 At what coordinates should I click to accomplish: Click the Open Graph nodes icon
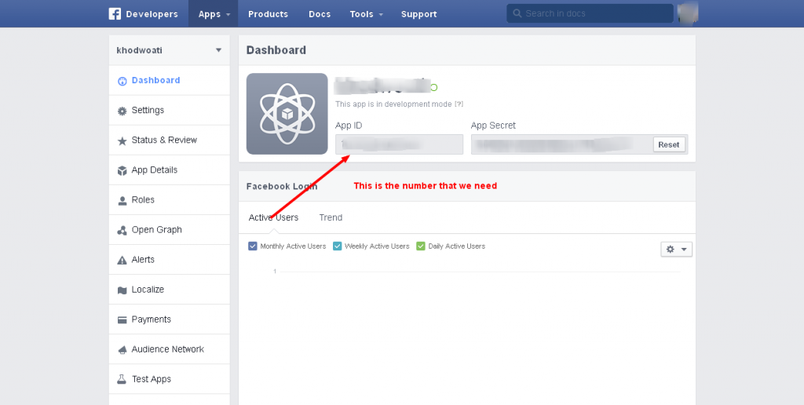pyautogui.click(x=122, y=230)
